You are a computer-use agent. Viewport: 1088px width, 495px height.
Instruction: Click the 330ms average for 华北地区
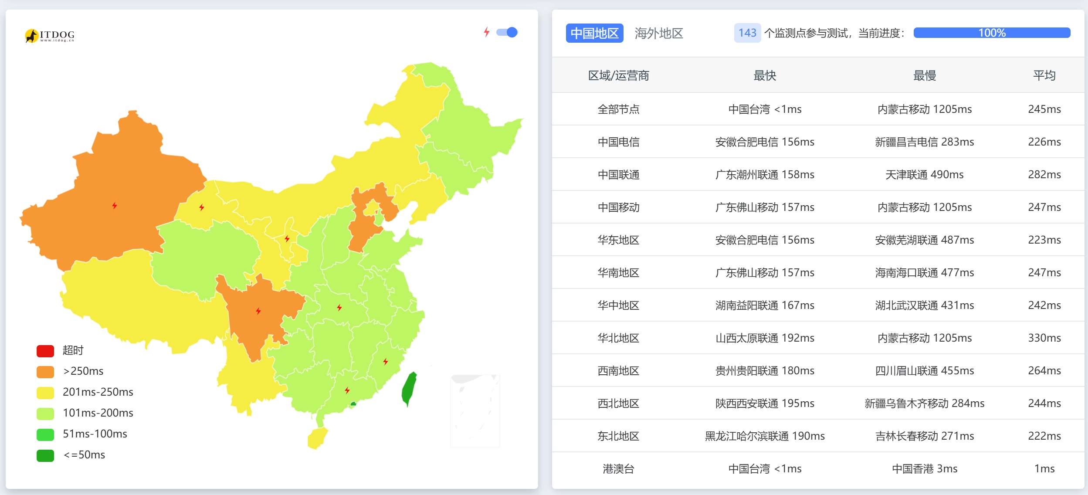coord(1044,338)
